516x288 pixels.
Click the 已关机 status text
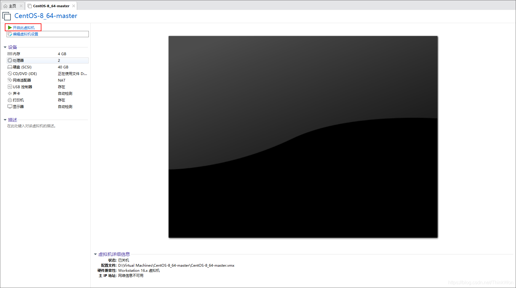coord(124,260)
